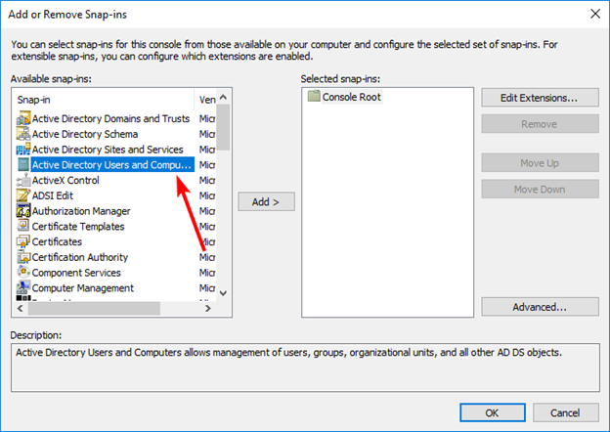Select the Certification Authority icon
The image size is (610, 432).
[23, 257]
